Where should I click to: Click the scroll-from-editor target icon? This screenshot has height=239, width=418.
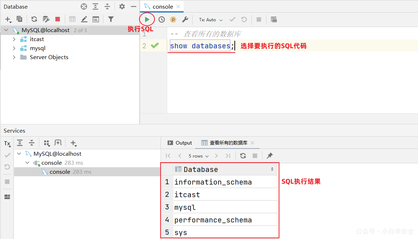point(84,7)
